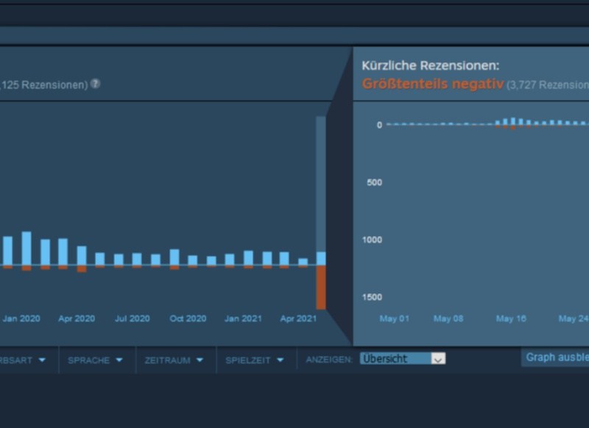Open the SPRACHE filter dropdown

95,360
